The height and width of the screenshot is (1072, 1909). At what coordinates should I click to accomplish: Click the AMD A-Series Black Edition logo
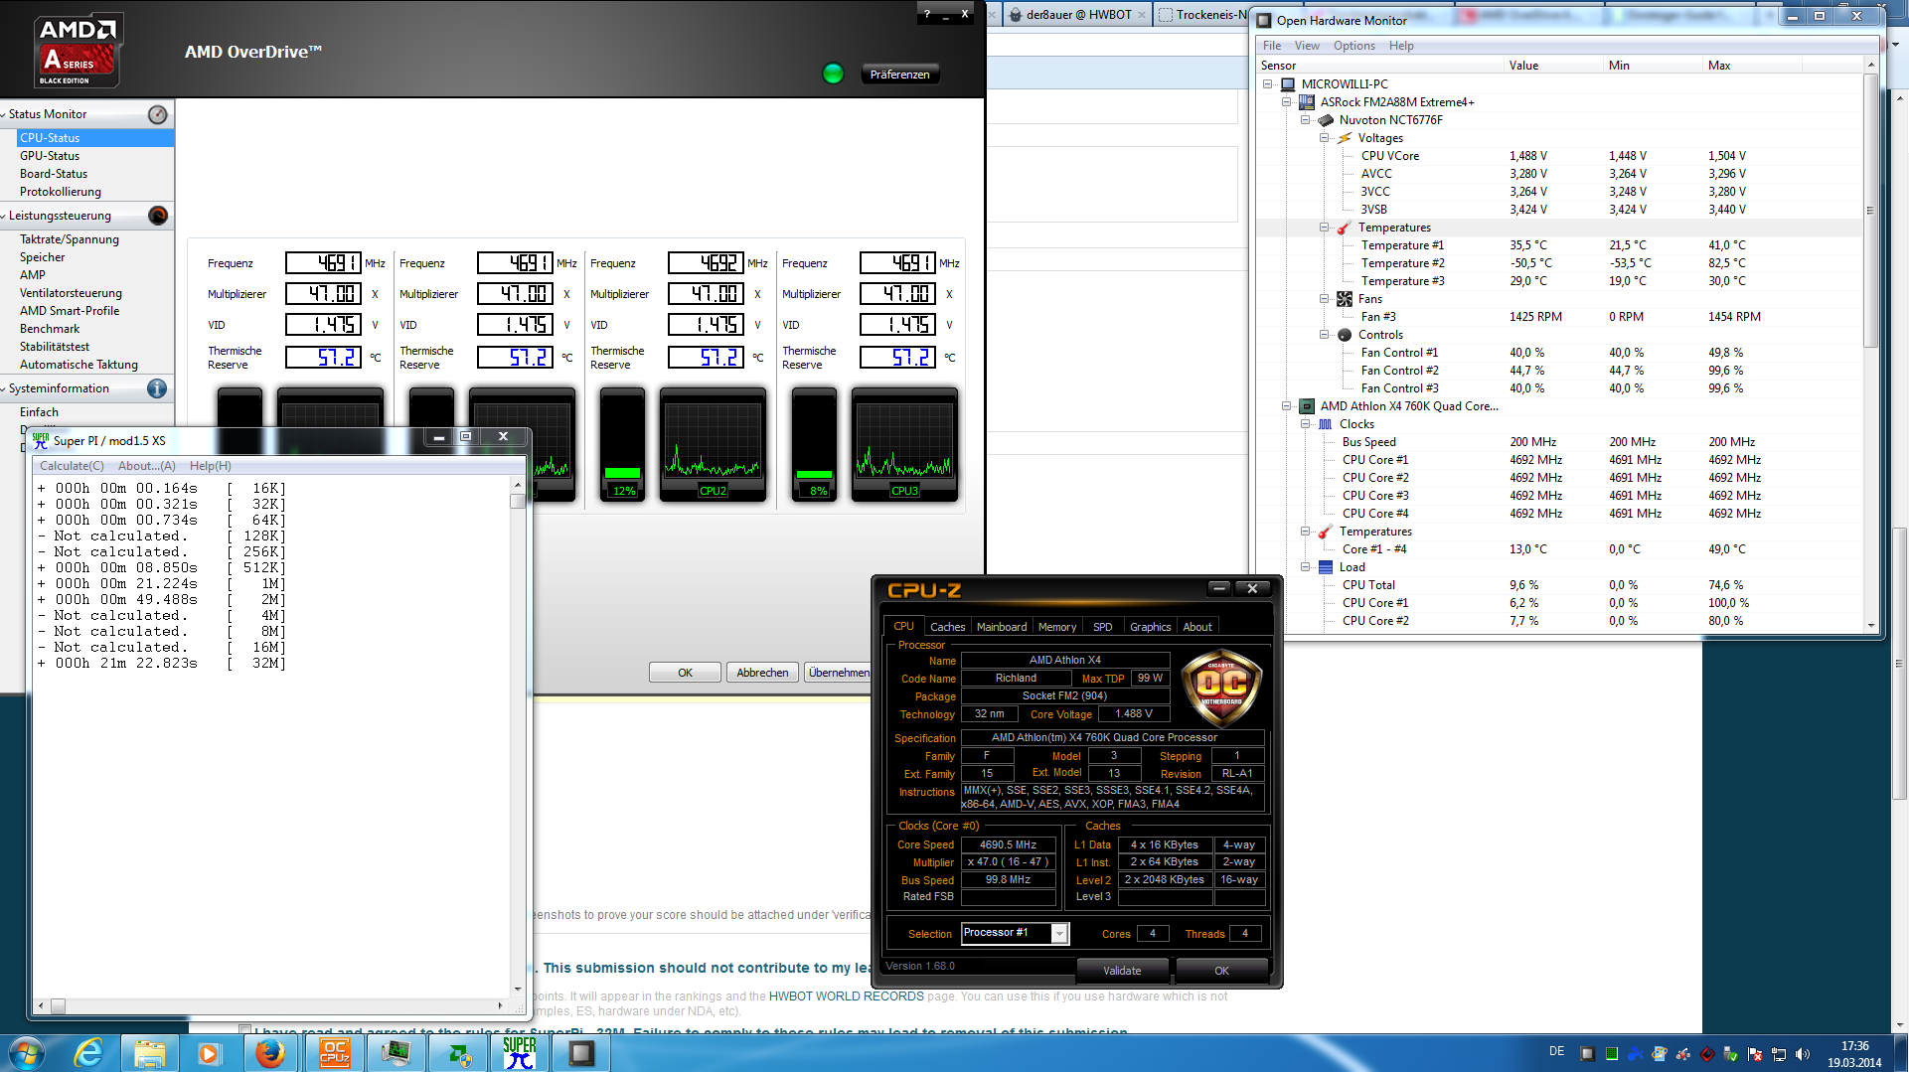point(78,50)
